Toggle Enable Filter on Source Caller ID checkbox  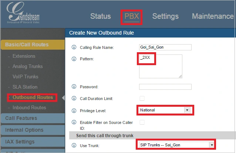[x=142, y=122]
